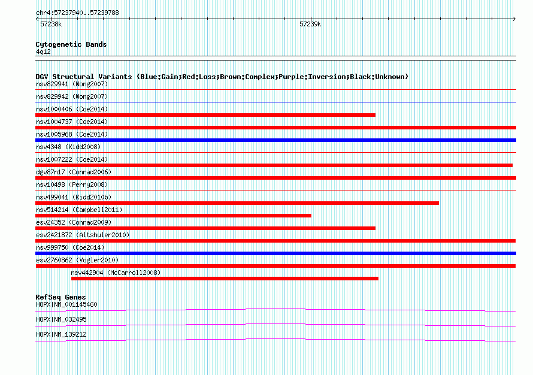Click the nsv1000406 (Coe2014) red loss bar

click(205, 115)
